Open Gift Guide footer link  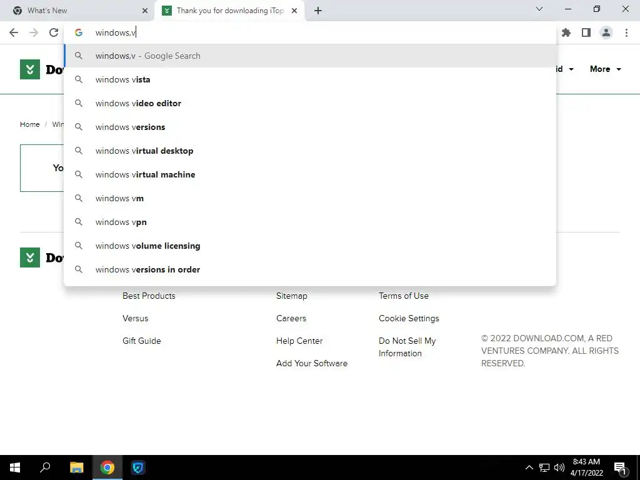point(142,341)
